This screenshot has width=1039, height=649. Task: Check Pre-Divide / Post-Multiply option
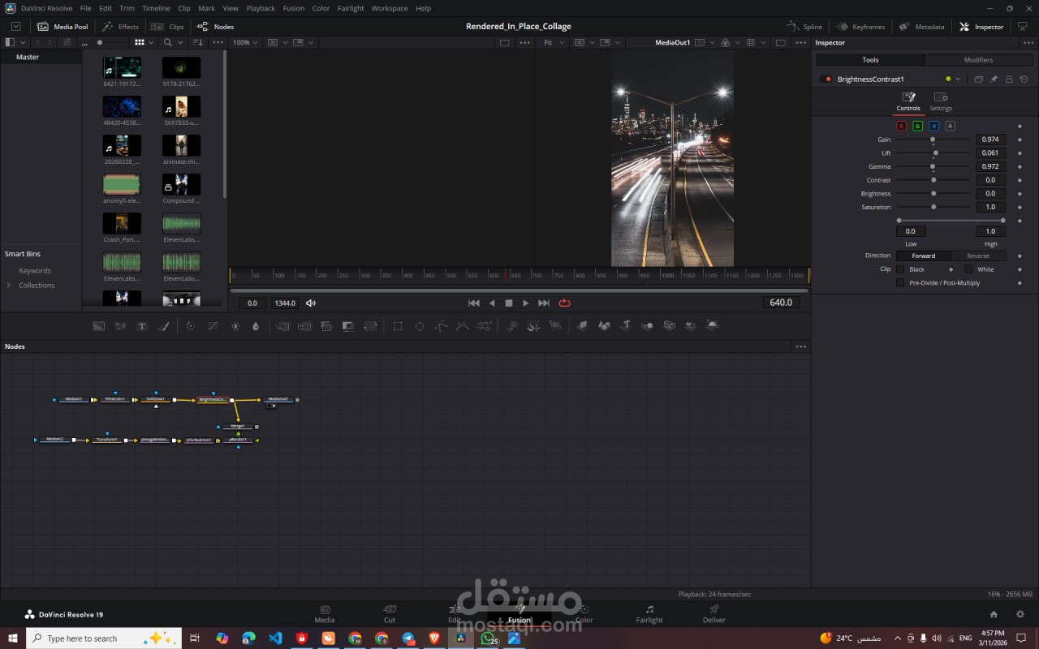point(900,283)
